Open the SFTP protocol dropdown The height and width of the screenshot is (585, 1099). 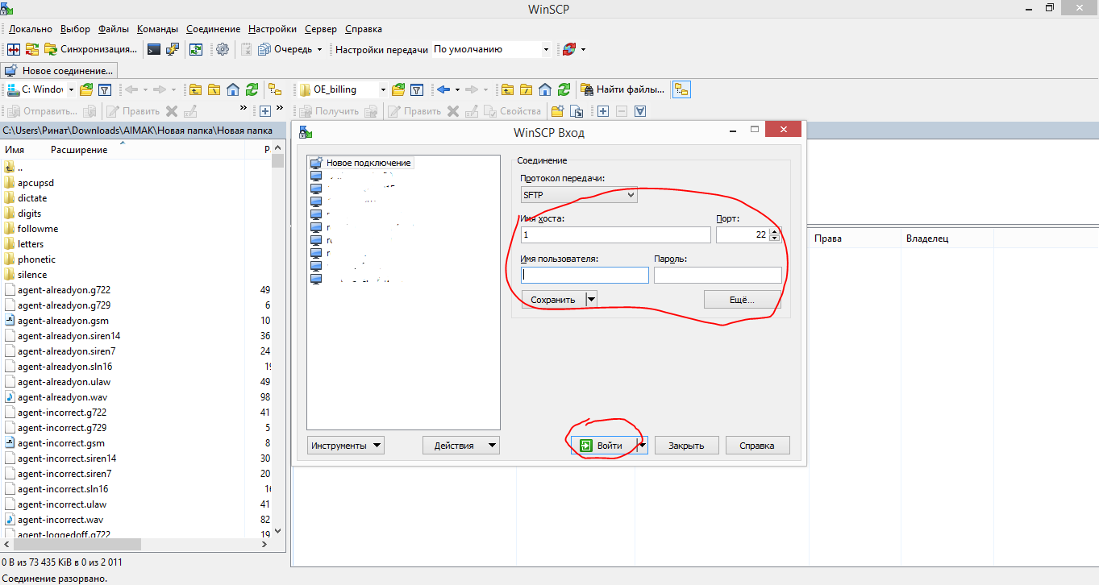[579, 195]
